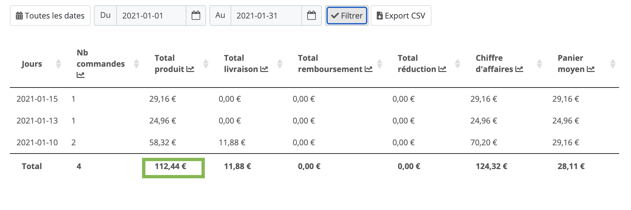Focus the Au date field 2021-01-31
The height and width of the screenshot is (210, 631).
click(266, 16)
